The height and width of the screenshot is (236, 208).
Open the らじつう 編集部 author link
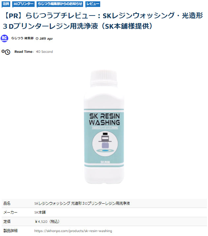pyautogui.click(x=22, y=38)
